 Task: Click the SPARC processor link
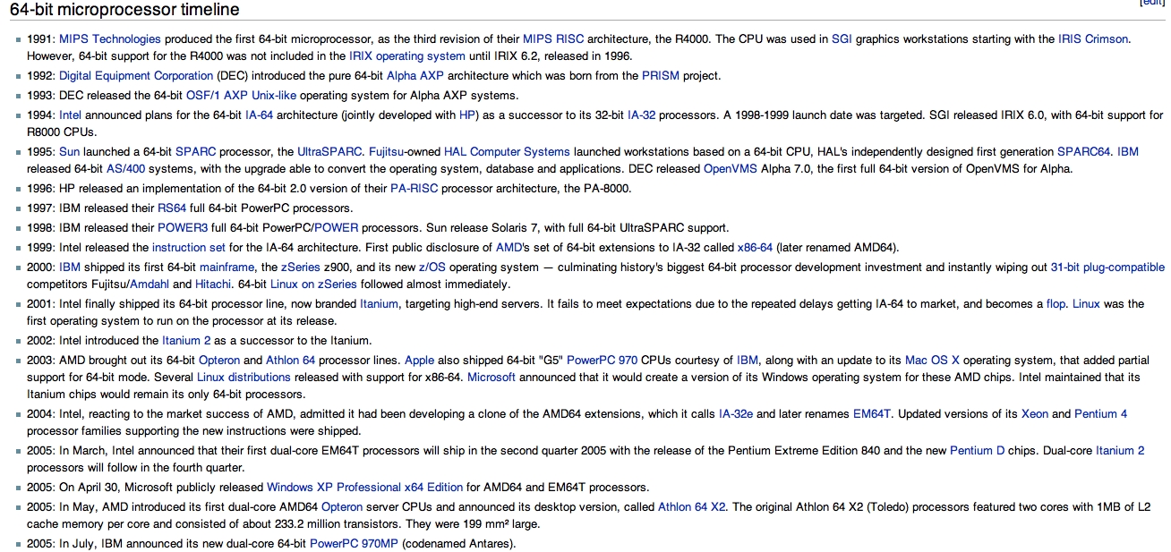coord(196,152)
